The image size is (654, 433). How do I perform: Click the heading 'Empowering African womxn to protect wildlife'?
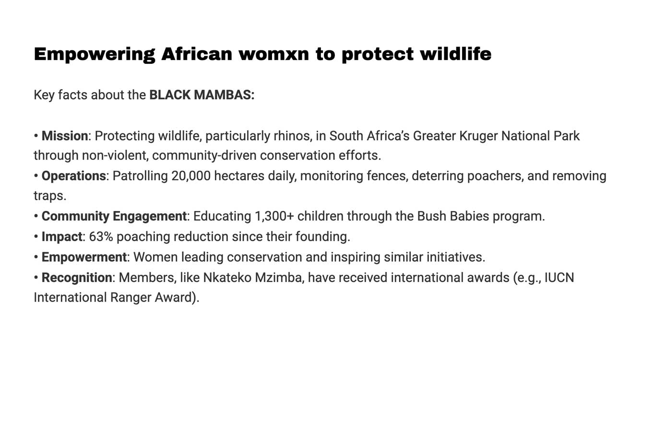[x=262, y=54]
